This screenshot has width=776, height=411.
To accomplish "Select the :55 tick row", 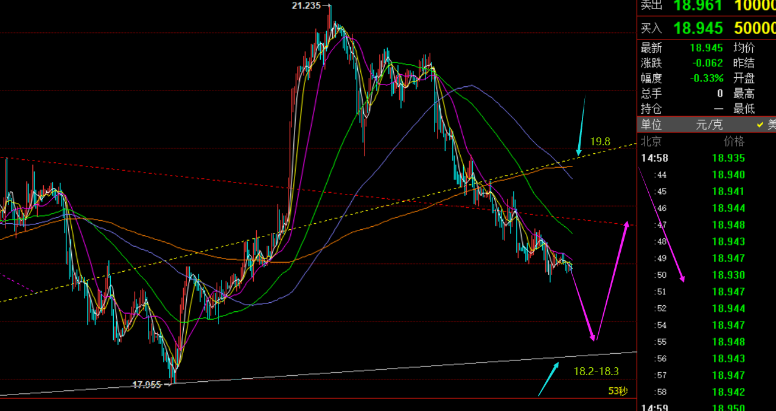I will pyautogui.click(x=706, y=342).
